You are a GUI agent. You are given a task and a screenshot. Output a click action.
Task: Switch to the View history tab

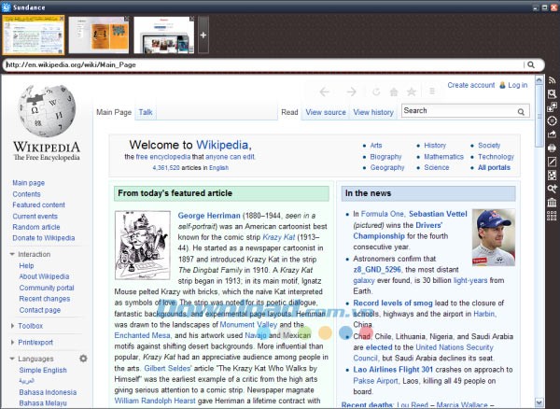coord(373,112)
